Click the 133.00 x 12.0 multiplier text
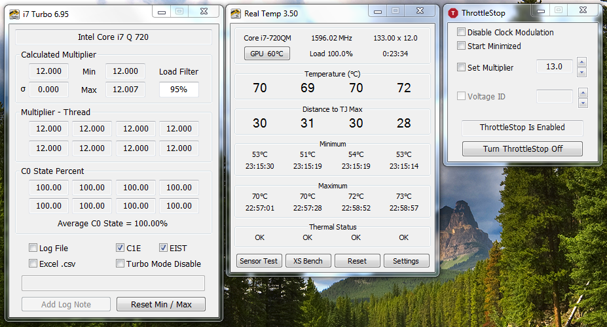The height and width of the screenshot is (327, 607). click(x=395, y=38)
